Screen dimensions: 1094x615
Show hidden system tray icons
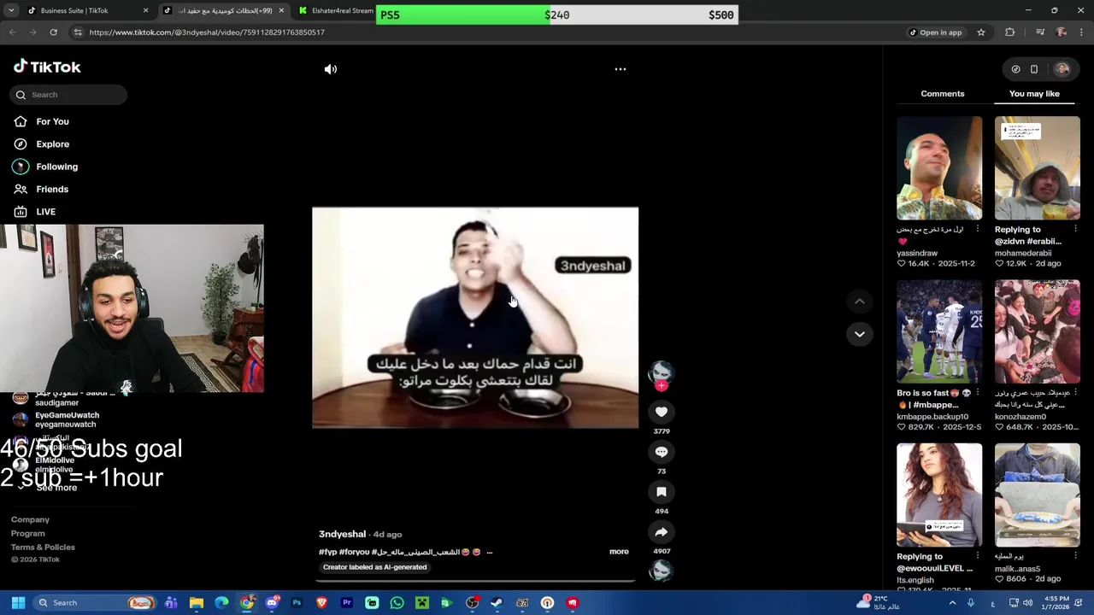pyautogui.click(x=952, y=603)
